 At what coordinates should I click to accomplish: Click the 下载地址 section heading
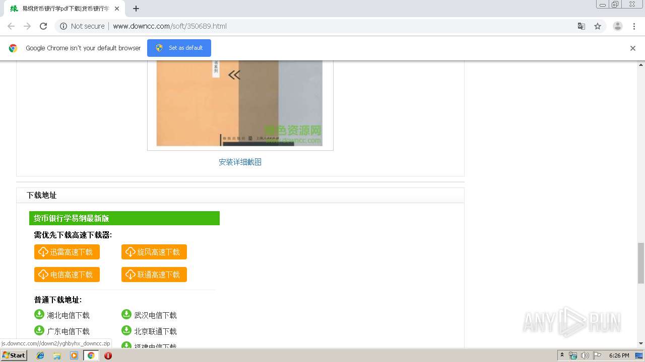(42, 196)
